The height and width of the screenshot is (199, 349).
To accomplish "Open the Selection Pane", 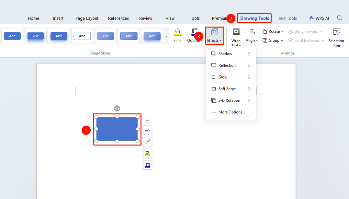I will tap(336, 38).
